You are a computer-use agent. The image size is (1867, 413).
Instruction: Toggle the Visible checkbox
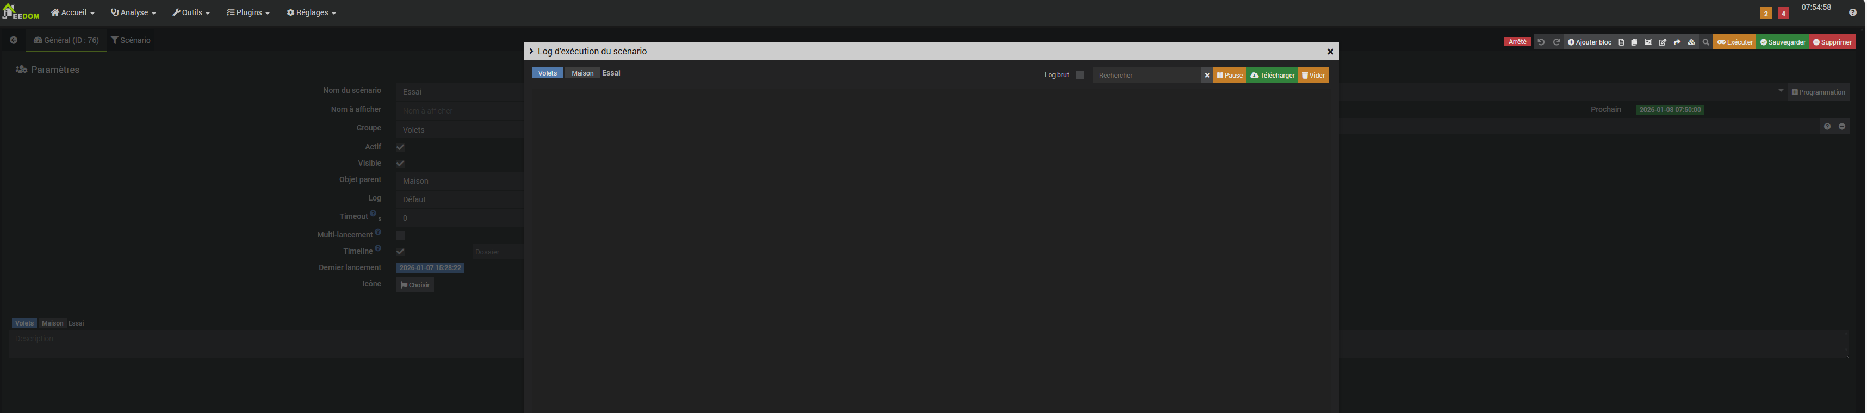pos(400,164)
